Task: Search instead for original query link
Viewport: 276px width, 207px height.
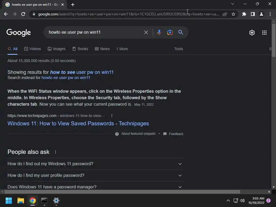Action: click(66, 78)
